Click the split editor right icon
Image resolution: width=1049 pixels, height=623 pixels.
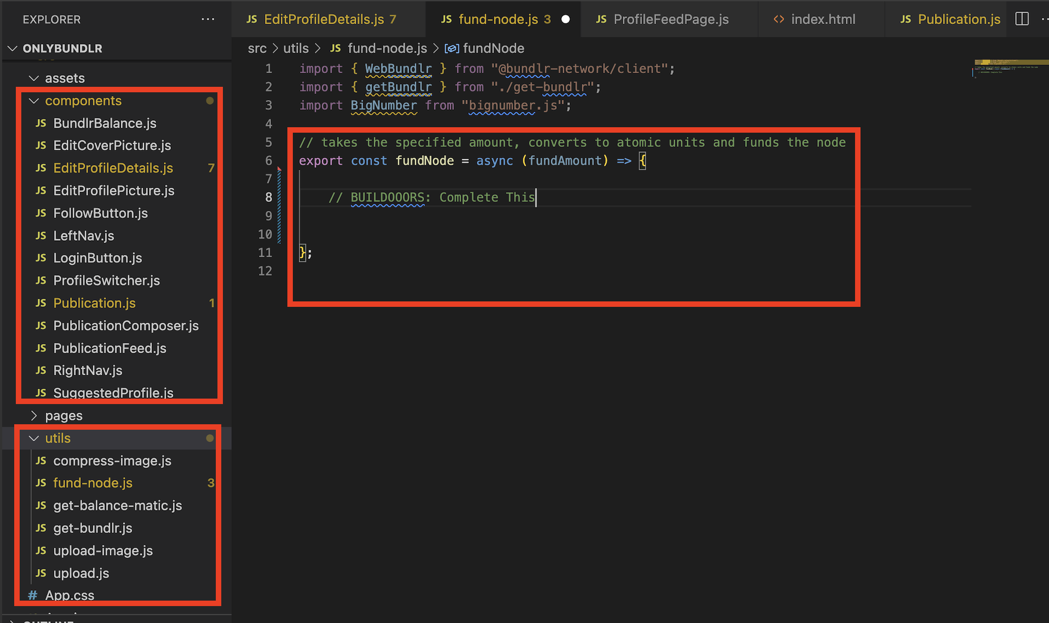1022,19
